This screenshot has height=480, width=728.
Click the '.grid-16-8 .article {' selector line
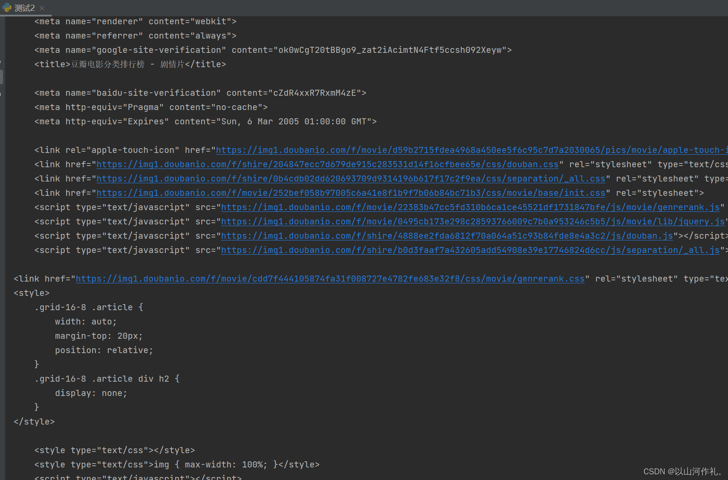[89, 308]
